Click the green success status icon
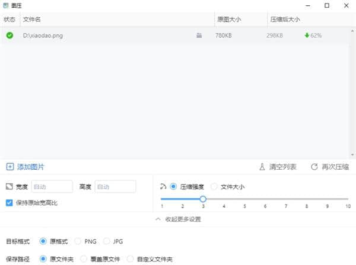356x265 pixels. 9,35
